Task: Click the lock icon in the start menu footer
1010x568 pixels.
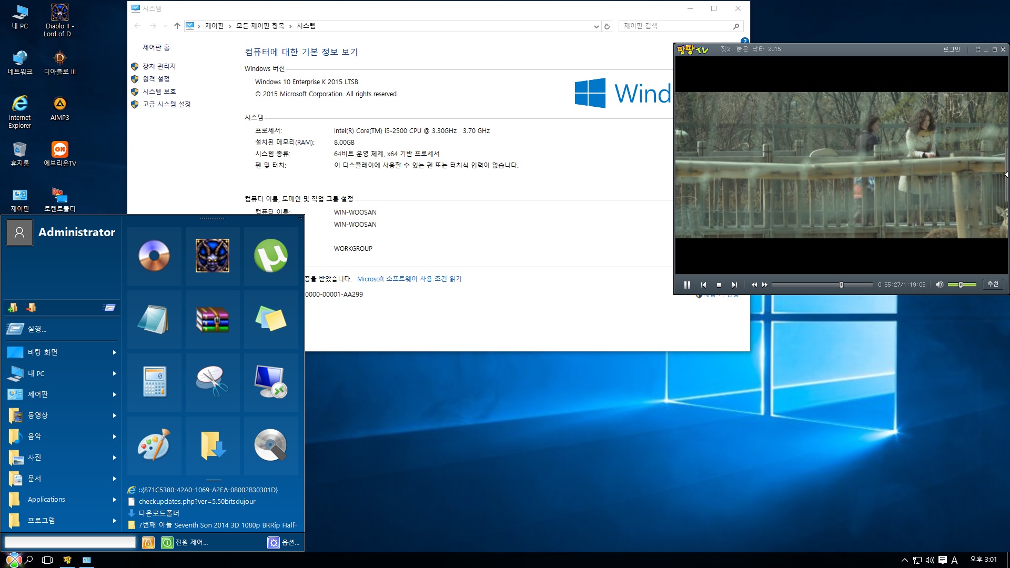Action: [148, 542]
